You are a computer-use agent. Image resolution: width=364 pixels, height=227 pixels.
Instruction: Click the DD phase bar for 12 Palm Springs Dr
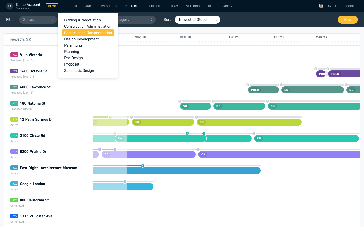pyautogui.click(x=163, y=122)
